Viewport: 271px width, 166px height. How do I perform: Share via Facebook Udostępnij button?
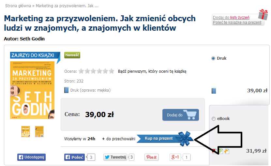tap(31, 157)
